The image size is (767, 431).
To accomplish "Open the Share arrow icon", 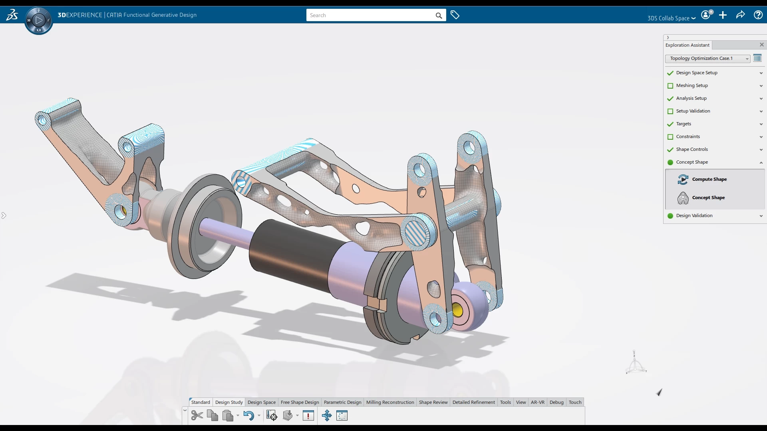I will click(x=740, y=15).
